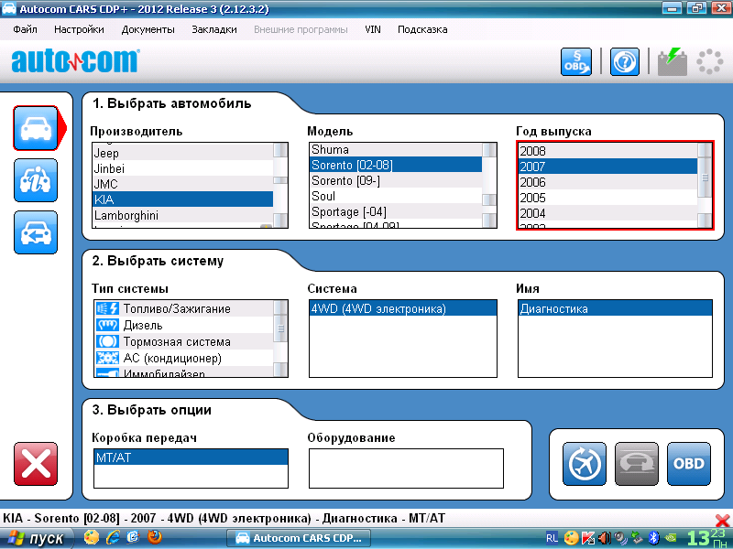The width and height of the screenshot is (733, 549).
Task: Select Тормозная система system type
Action: (x=170, y=341)
